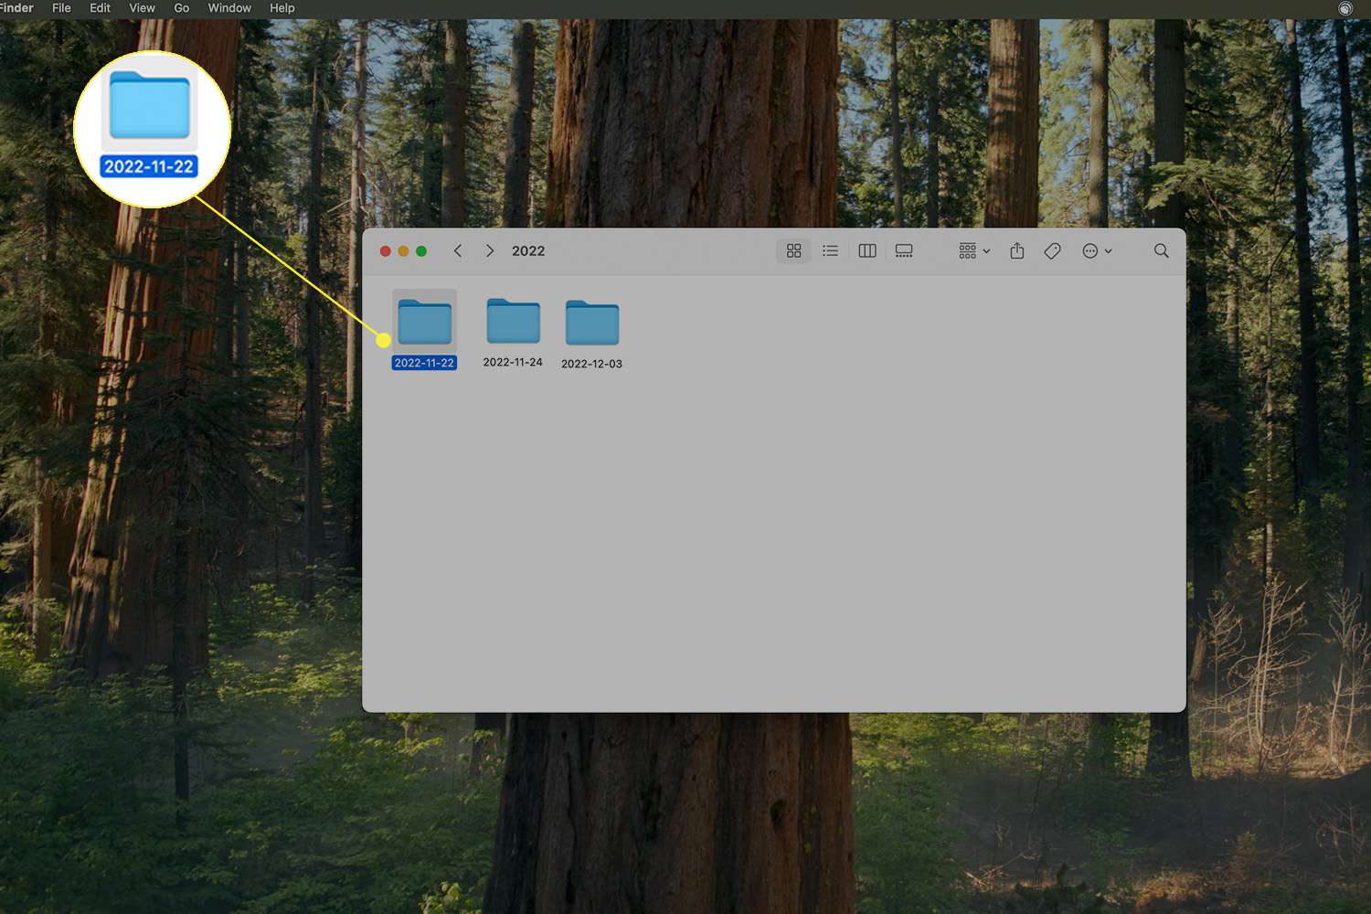Screen dimensions: 1371x914
Task: Open the Window menu
Action: [229, 8]
